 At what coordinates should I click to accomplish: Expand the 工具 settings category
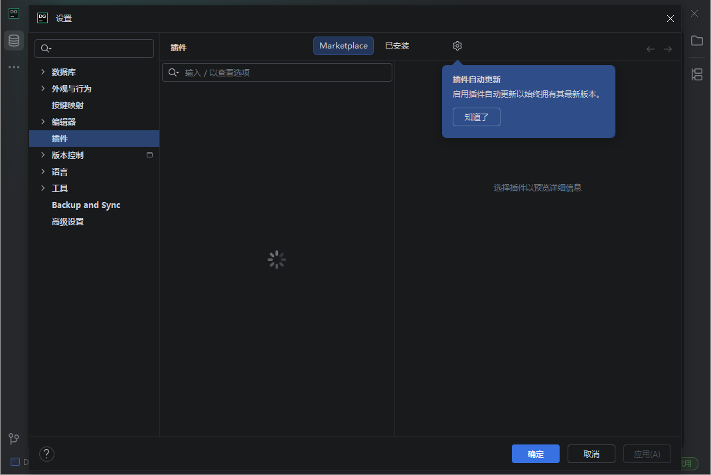(x=42, y=188)
